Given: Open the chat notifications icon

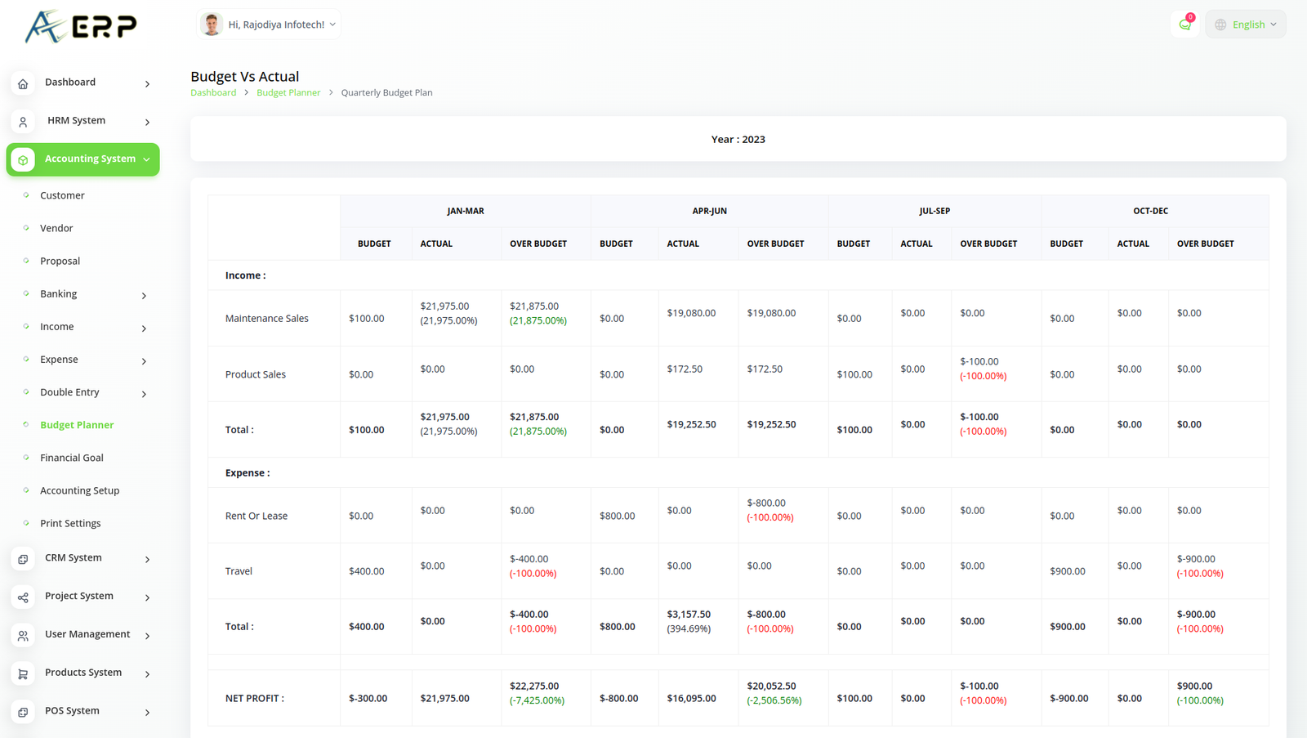Looking at the screenshot, I should [x=1184, y=25].
